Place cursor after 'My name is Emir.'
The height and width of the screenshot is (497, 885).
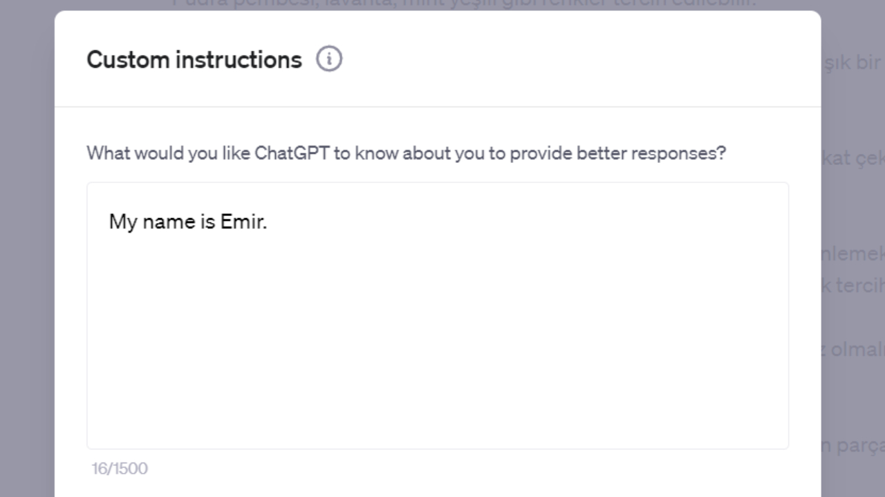pyautogui.click(x=268, y=222)
